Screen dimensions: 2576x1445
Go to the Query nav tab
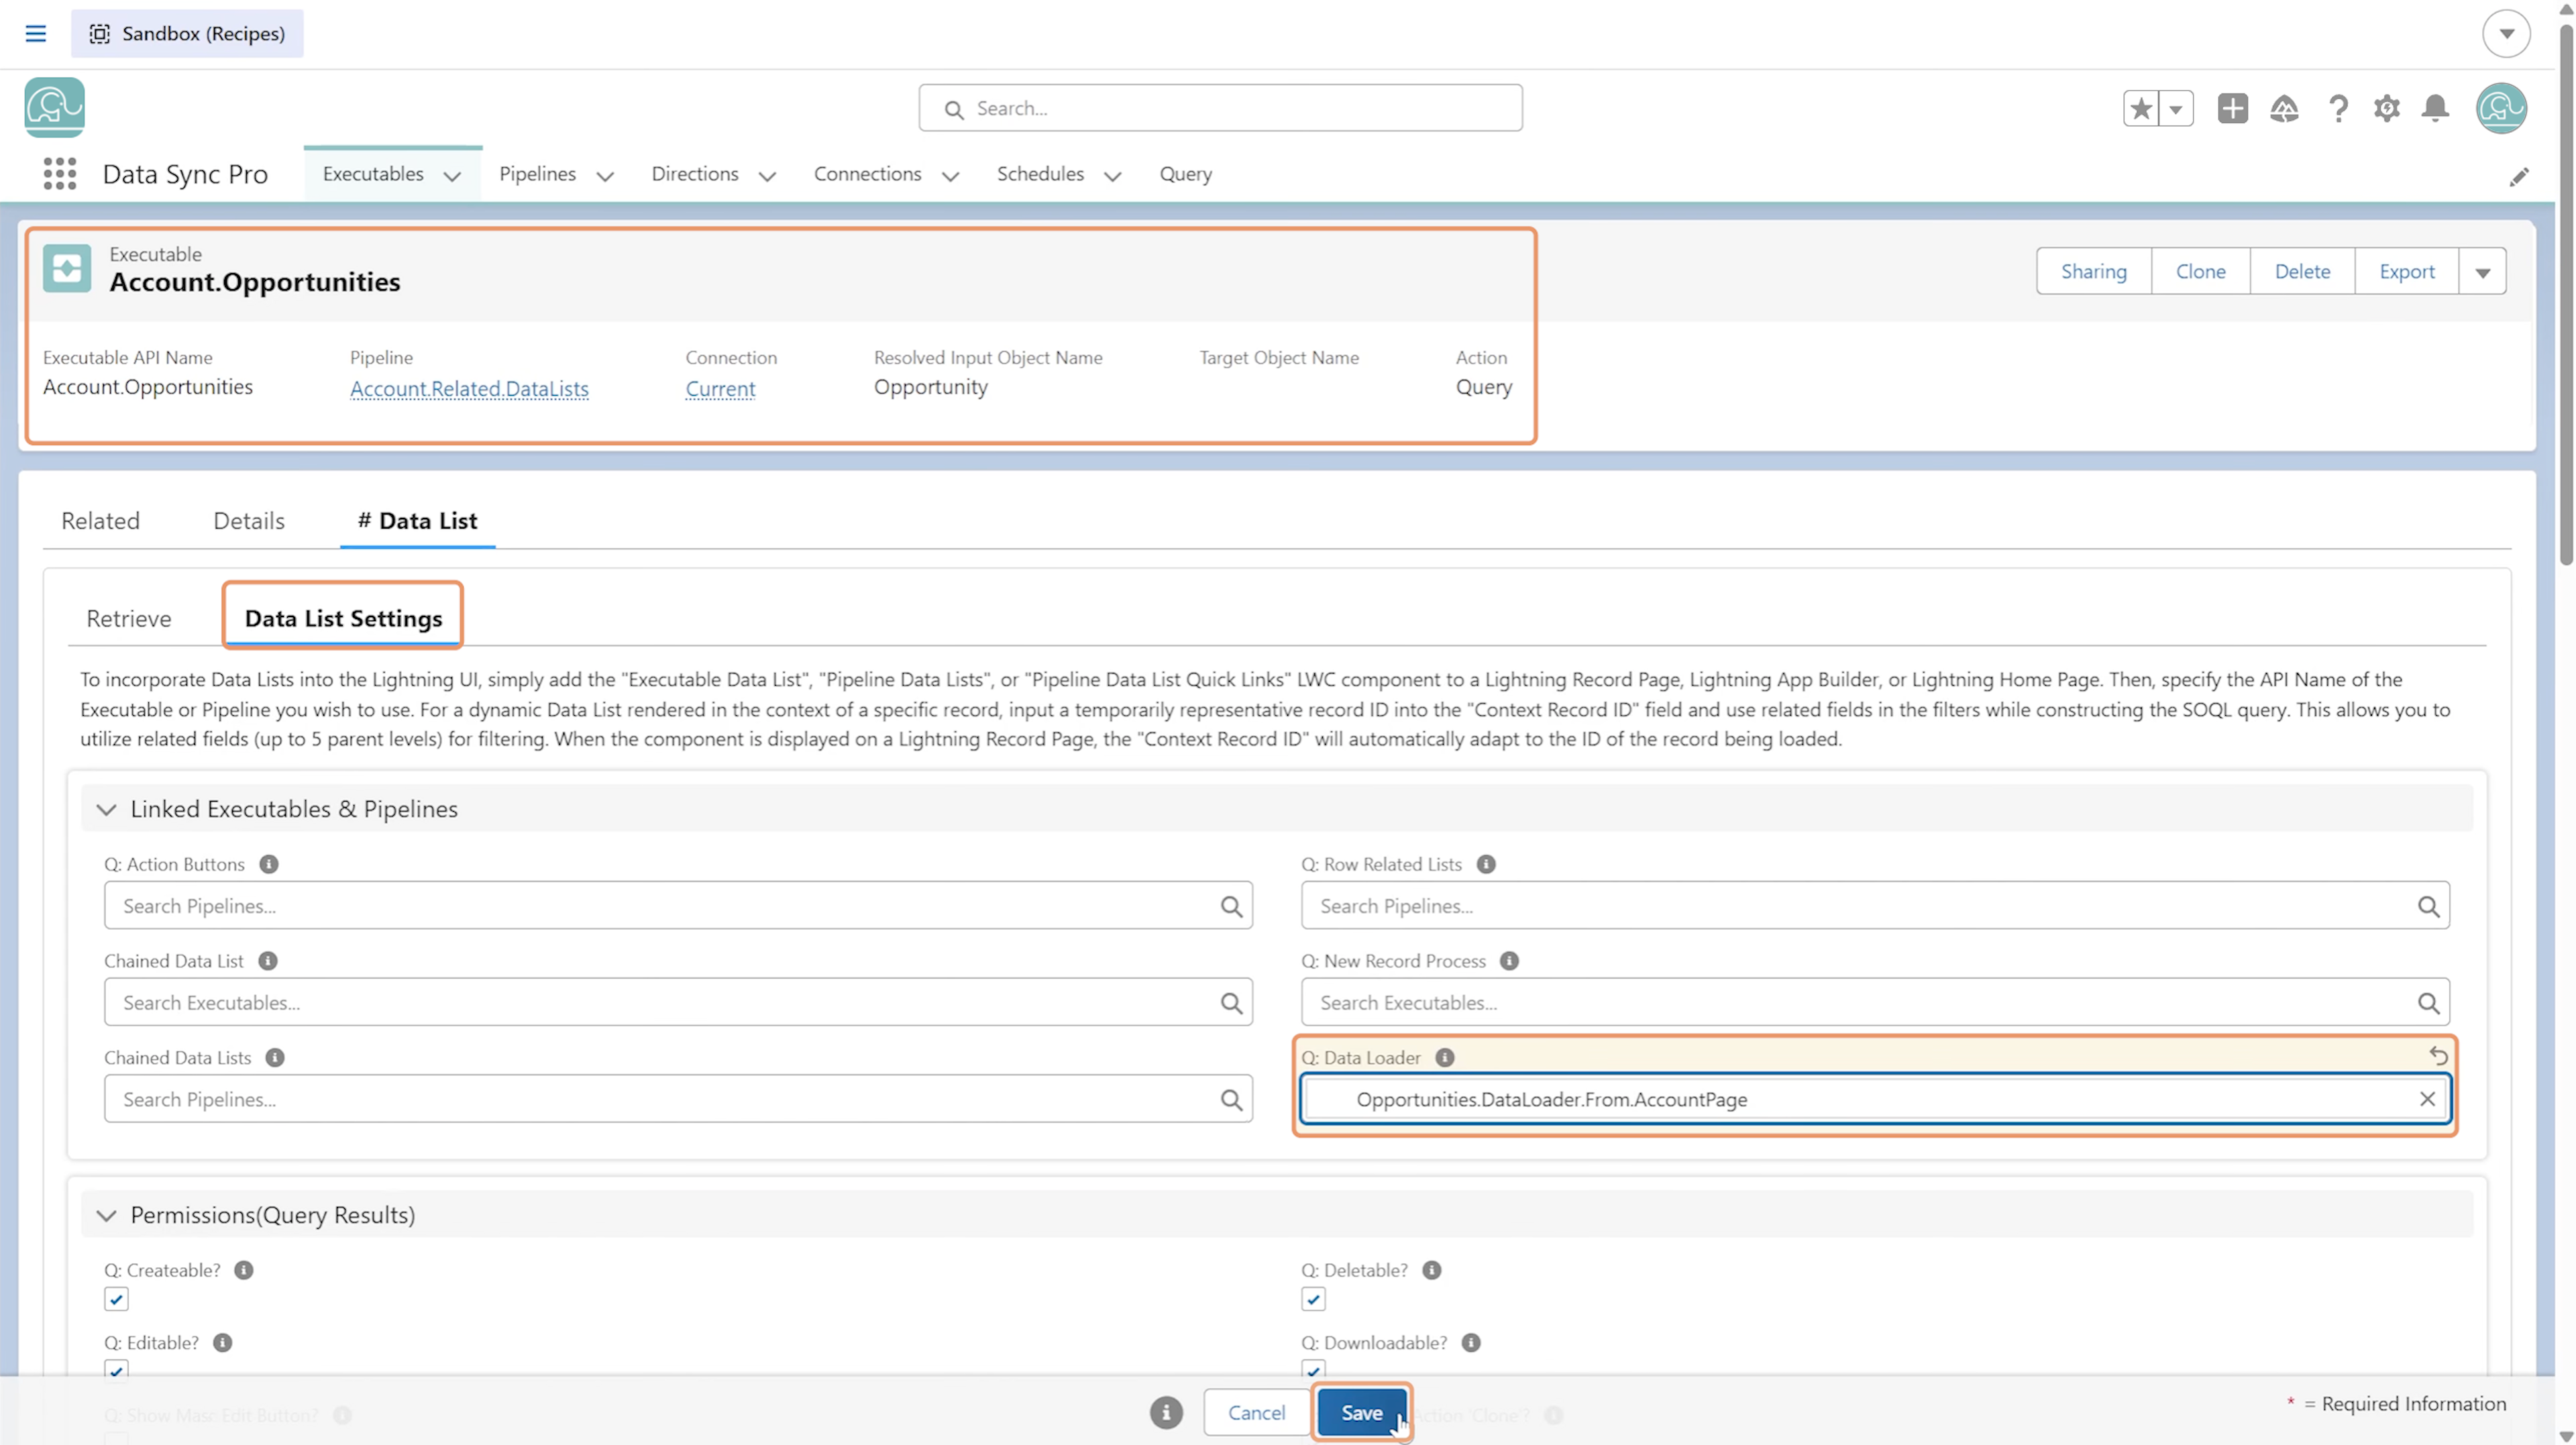point(1185,174)
